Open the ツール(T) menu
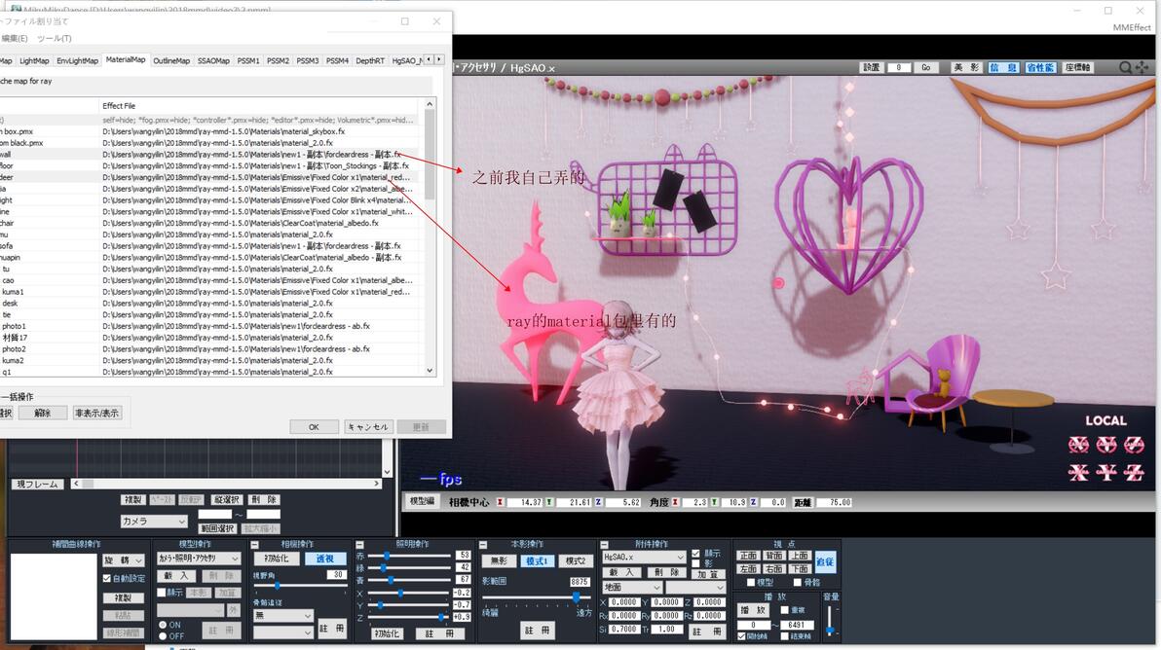1161x650 pixels. tap(54, 39)
